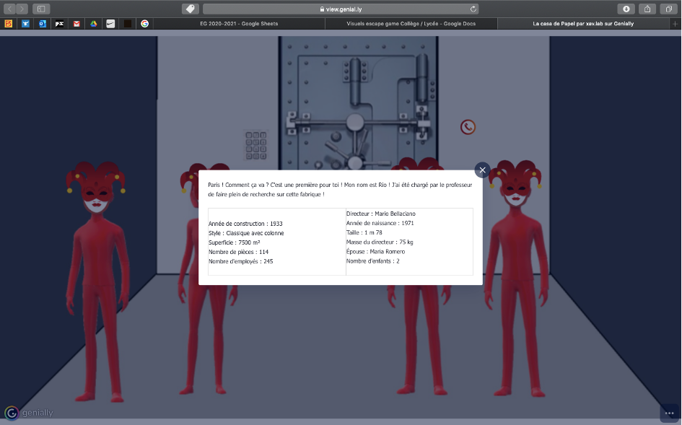The width and height of the screenshot is (682, 425).
Task: Show all tabs overview button
Action: tap(668, 9)
